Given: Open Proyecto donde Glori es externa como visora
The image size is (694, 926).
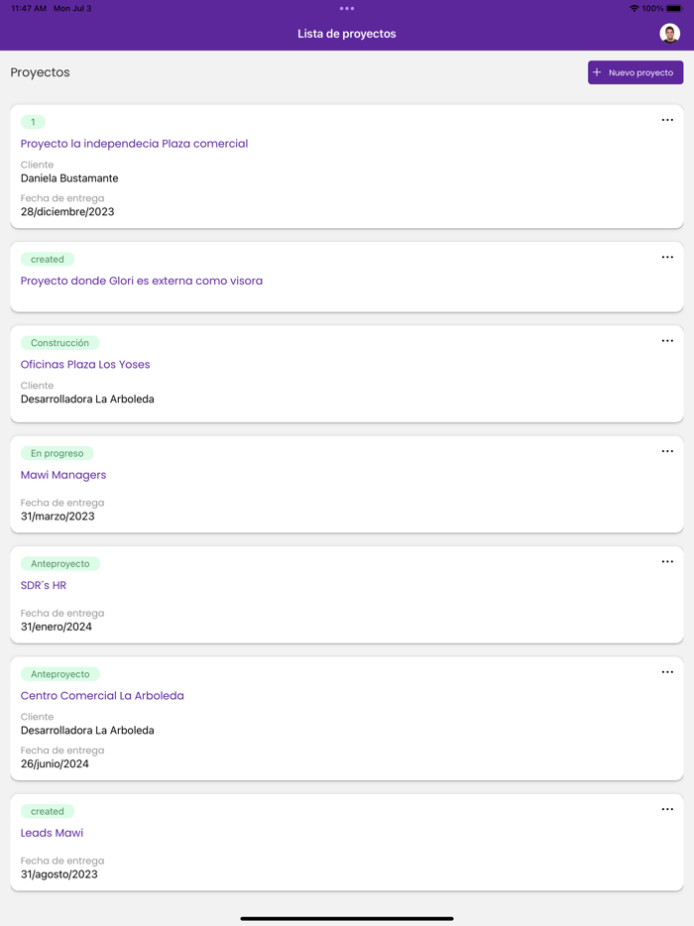Looking at the screenshot, I should coord(142,281).
